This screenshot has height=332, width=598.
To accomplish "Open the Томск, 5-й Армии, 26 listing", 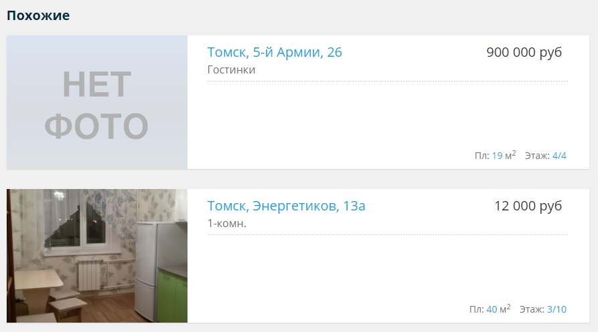I will coord(275,53).
